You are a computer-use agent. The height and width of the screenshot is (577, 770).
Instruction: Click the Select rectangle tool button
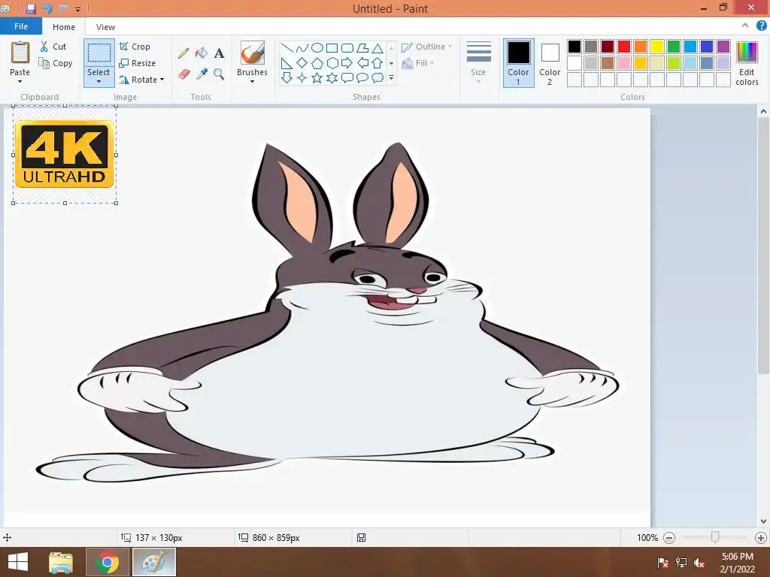tap(99, 53)
